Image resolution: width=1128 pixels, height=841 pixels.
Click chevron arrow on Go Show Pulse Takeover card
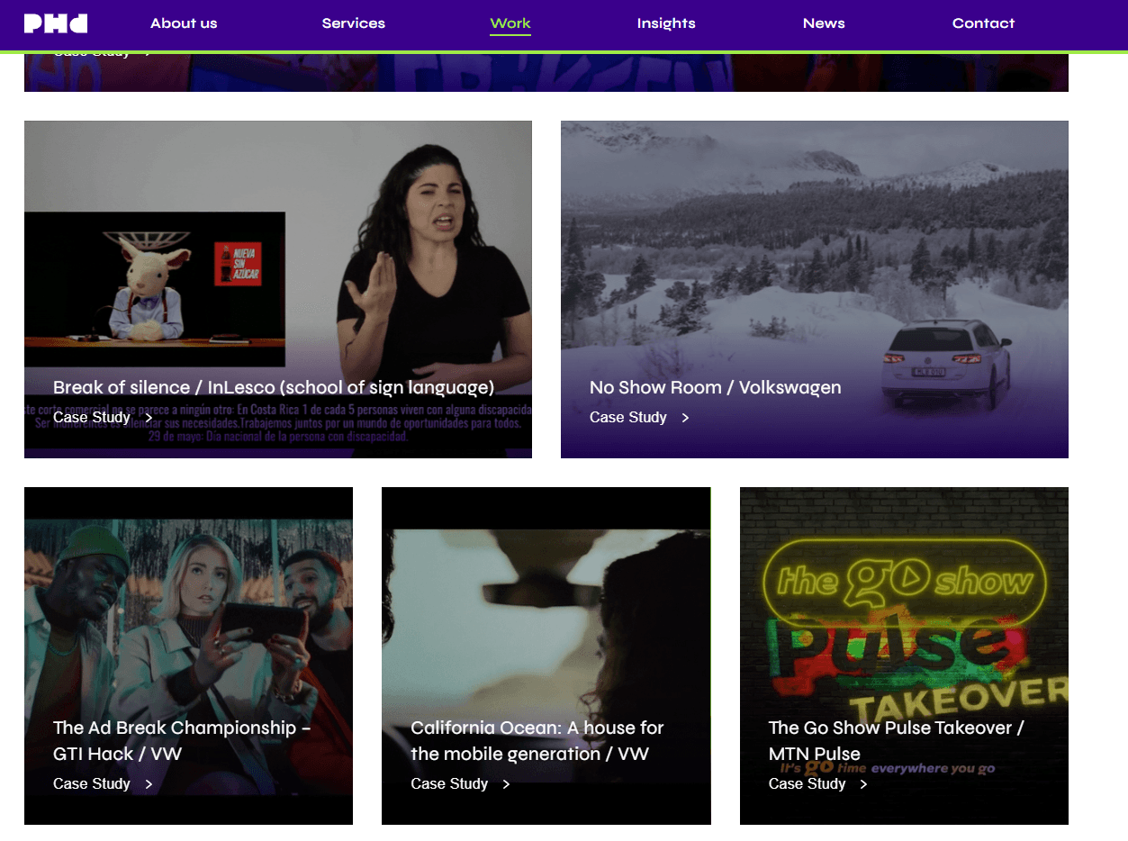pos(863,784)
